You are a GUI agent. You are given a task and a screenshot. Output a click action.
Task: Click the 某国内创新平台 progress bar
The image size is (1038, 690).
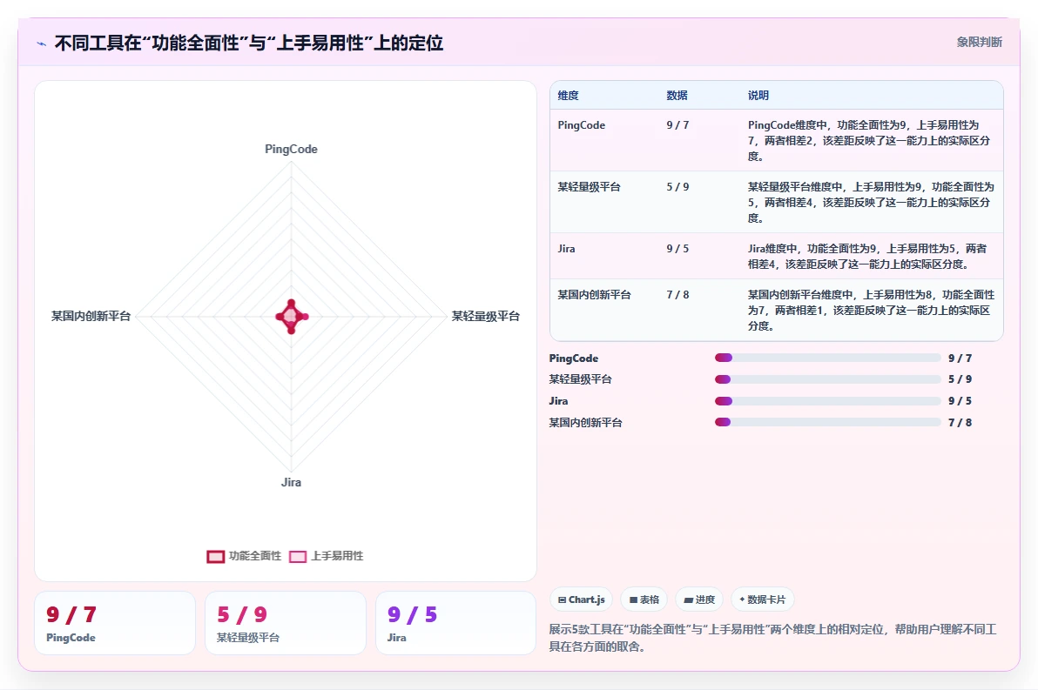(827, 422)
